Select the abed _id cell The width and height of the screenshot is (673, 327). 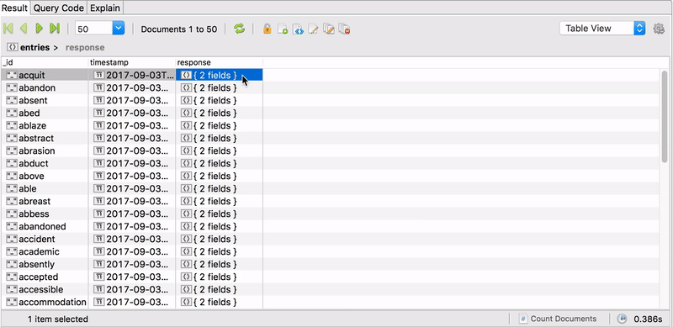click(45, 113)
